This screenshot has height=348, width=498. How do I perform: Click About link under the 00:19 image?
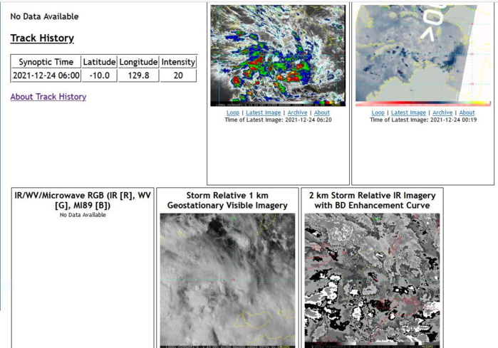[467, 112]
